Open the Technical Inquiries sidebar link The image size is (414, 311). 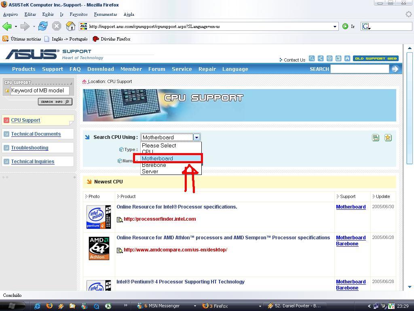click(x=33, y=162)
